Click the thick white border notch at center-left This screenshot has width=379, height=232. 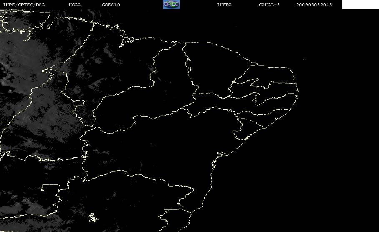point(85,157)
